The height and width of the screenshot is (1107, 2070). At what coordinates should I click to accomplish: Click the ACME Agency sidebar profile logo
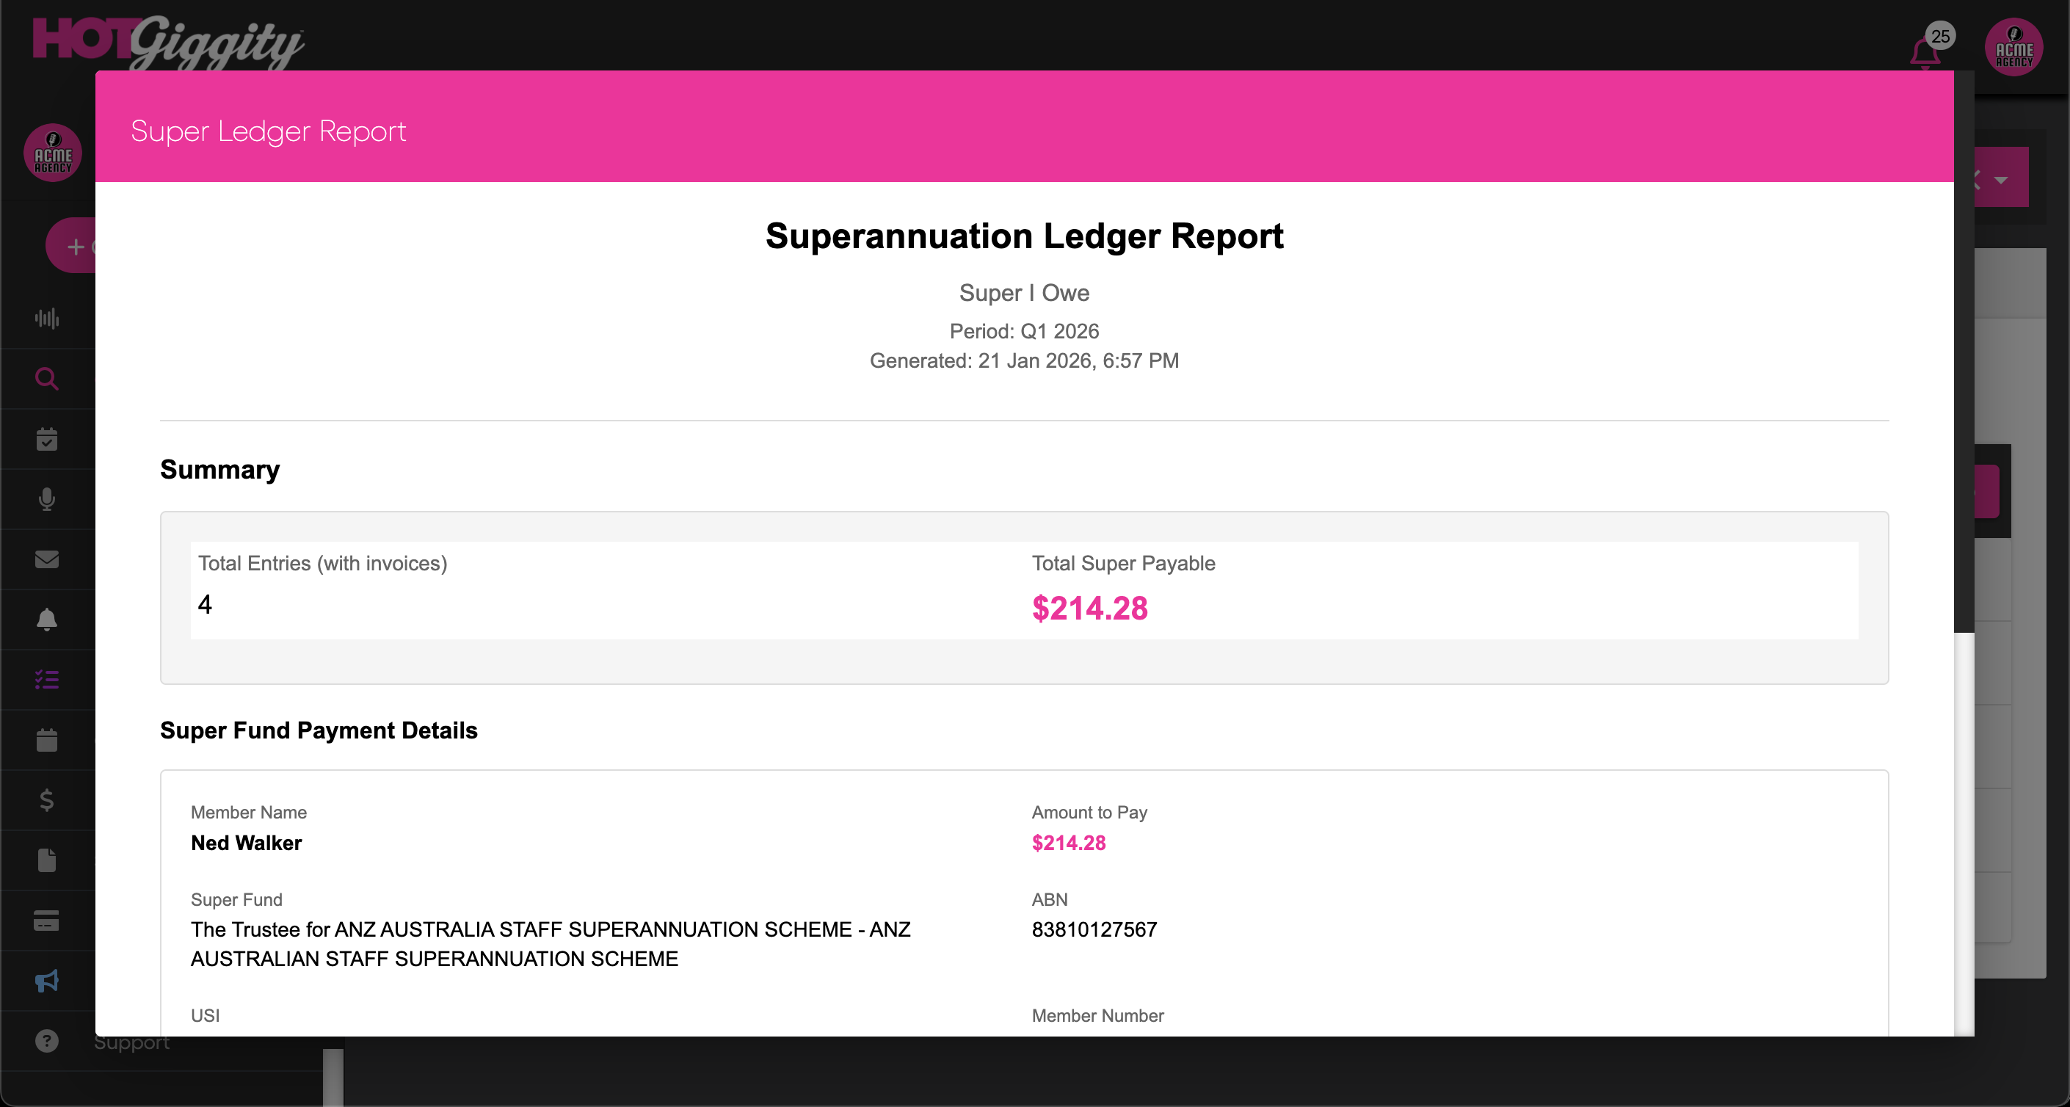click(x=53, y=153)
